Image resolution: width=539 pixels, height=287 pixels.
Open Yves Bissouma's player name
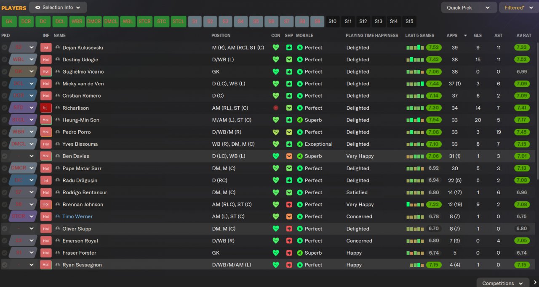[x=80, y=144]
